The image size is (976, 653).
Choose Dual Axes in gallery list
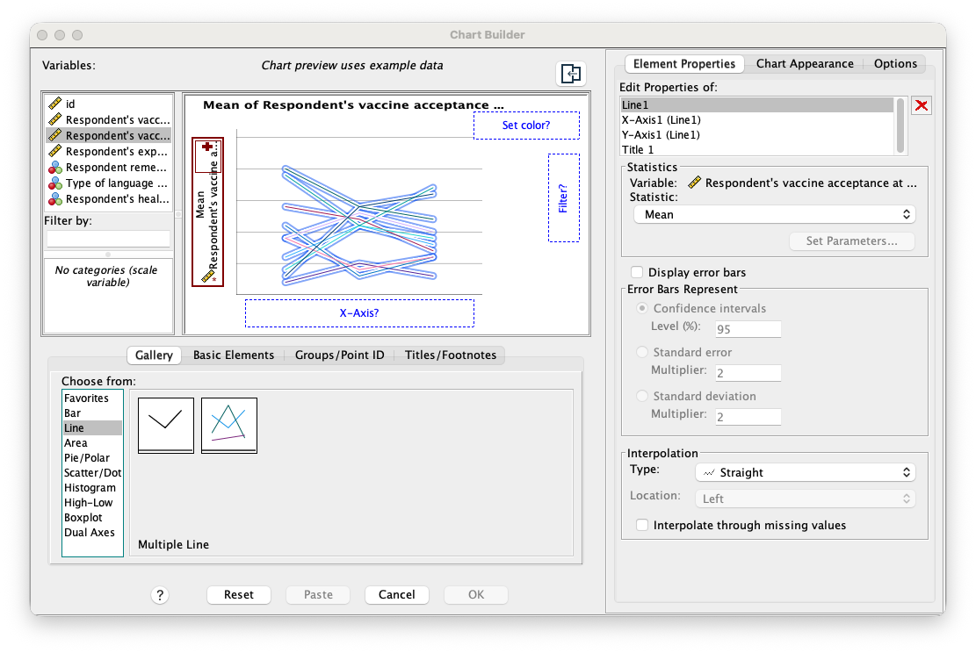coord(92,533)
